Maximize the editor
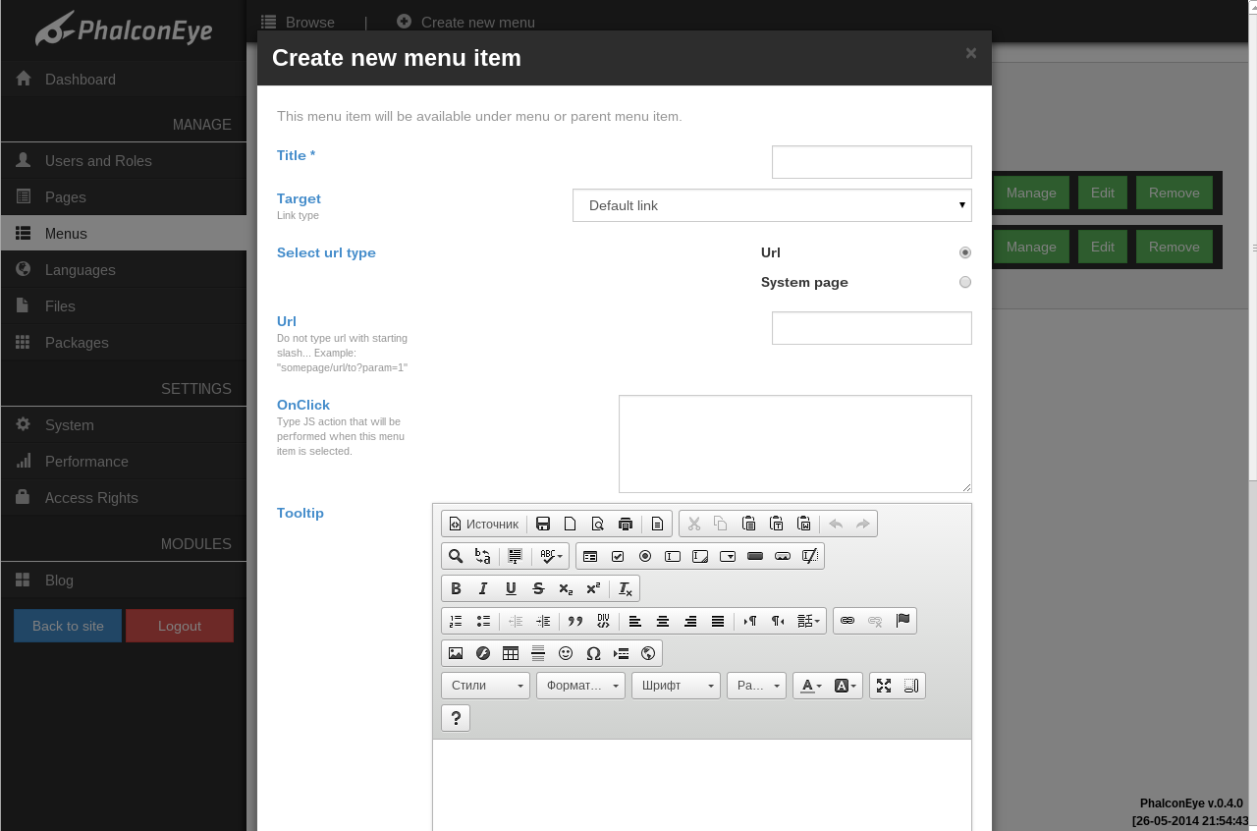 click(x=884, y=686)
